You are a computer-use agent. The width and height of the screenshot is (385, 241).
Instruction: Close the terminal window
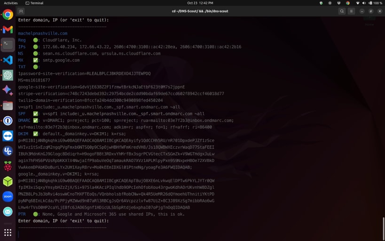coord(380,11)
